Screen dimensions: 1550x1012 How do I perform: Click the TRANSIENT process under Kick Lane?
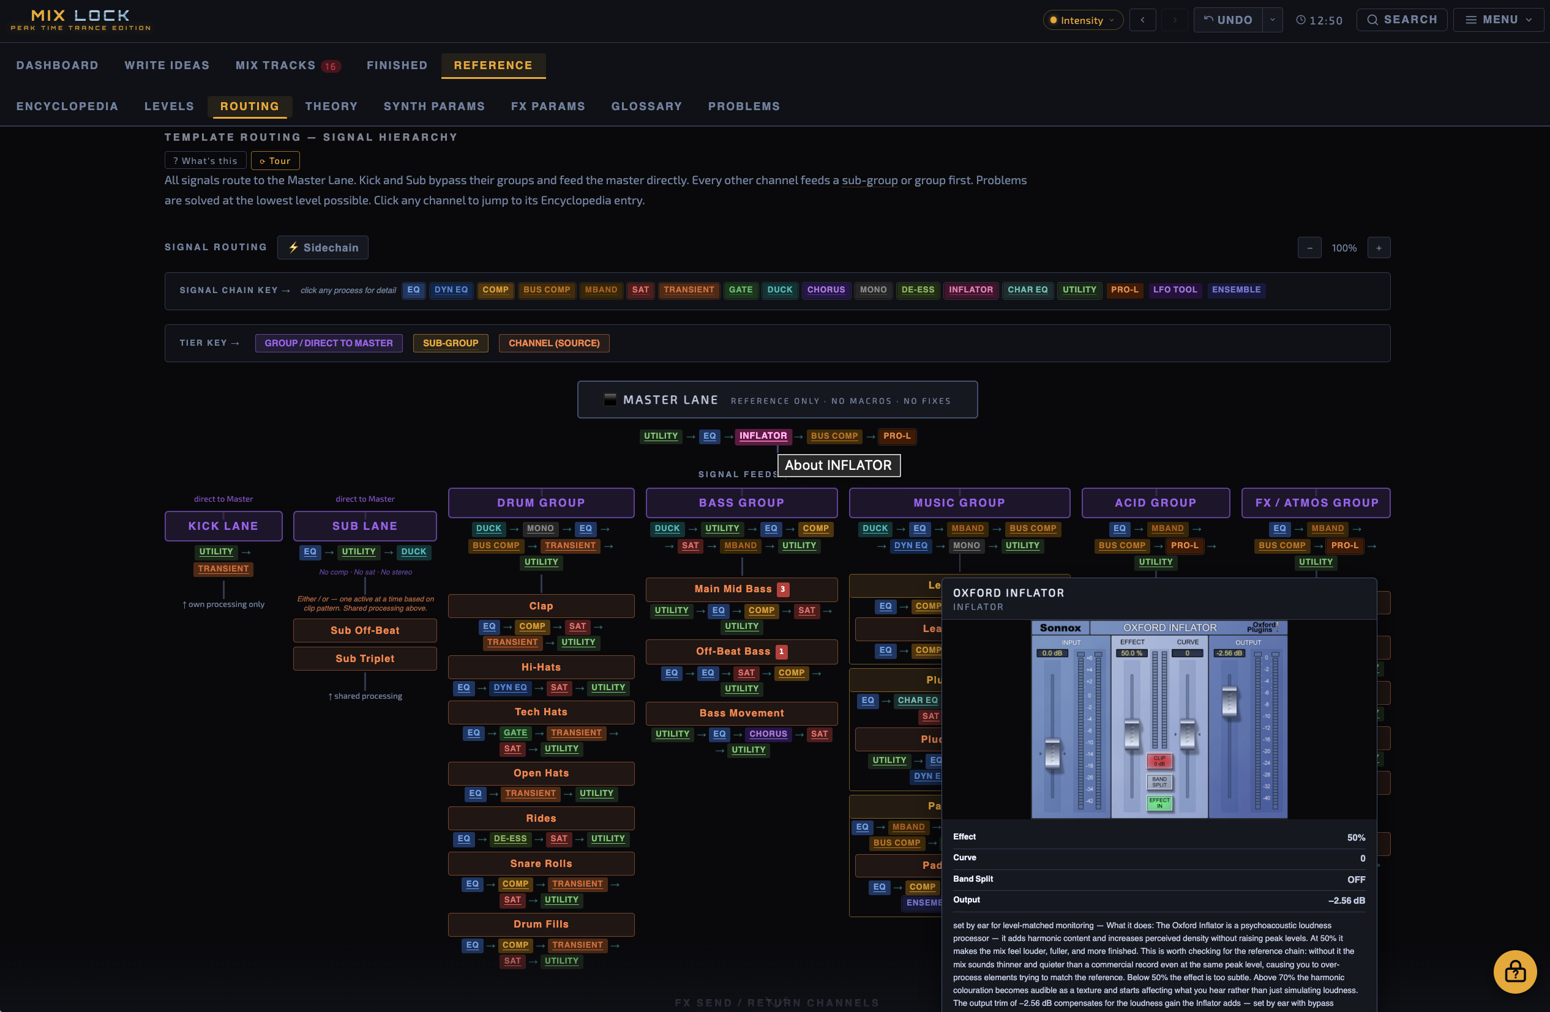click(223, 568)
